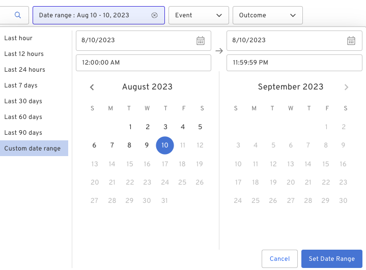This screenshot has height=270, width=366.
Task: Open the Date range filter field
Action: click(99, 15)
